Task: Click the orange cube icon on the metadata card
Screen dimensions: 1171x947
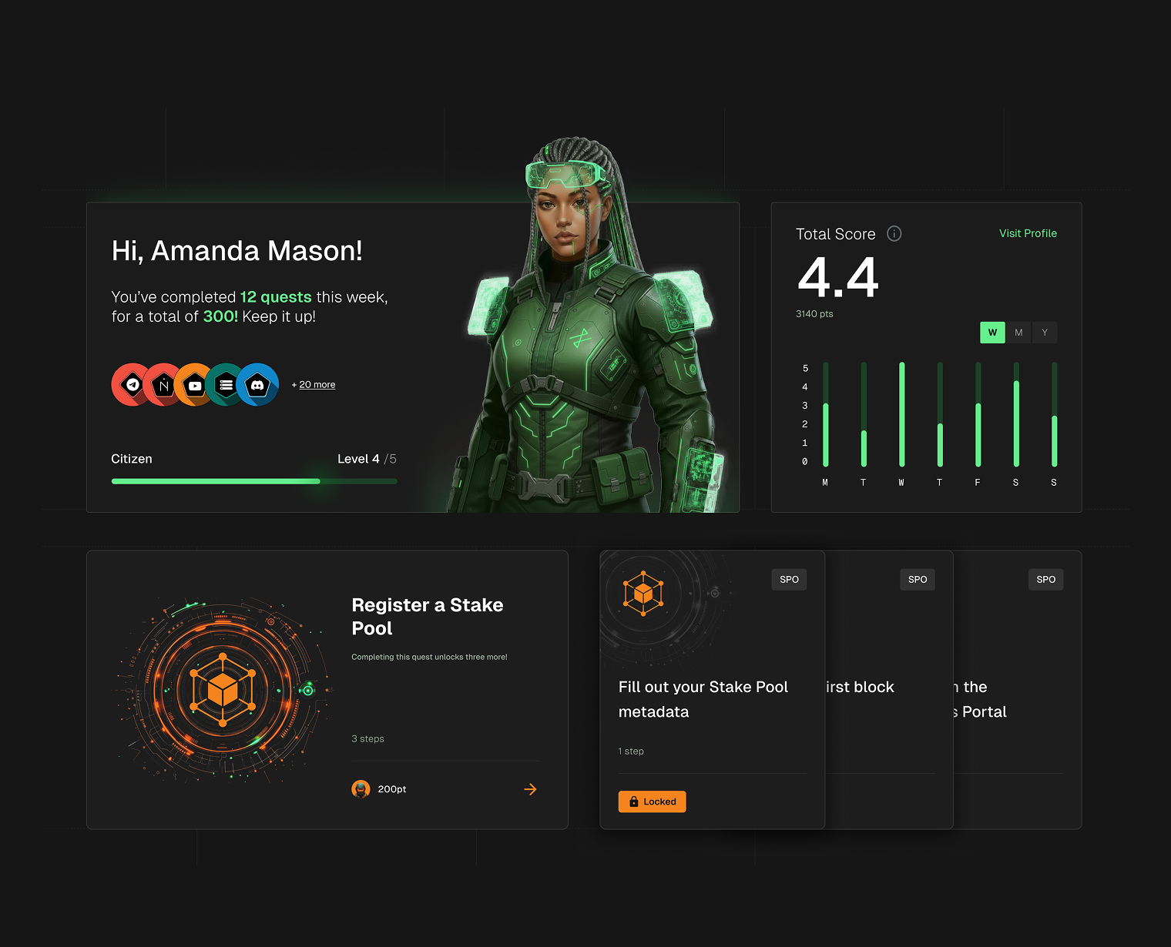Action: pos(643,593)
